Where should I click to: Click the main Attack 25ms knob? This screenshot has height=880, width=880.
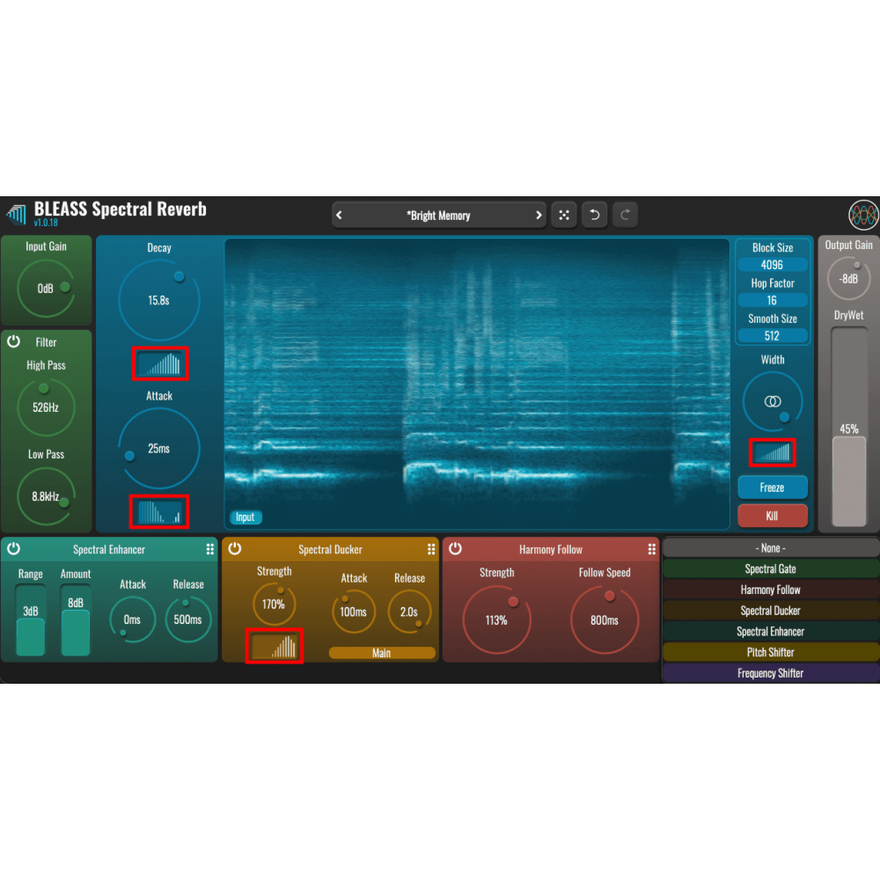[x=159, y=449]
